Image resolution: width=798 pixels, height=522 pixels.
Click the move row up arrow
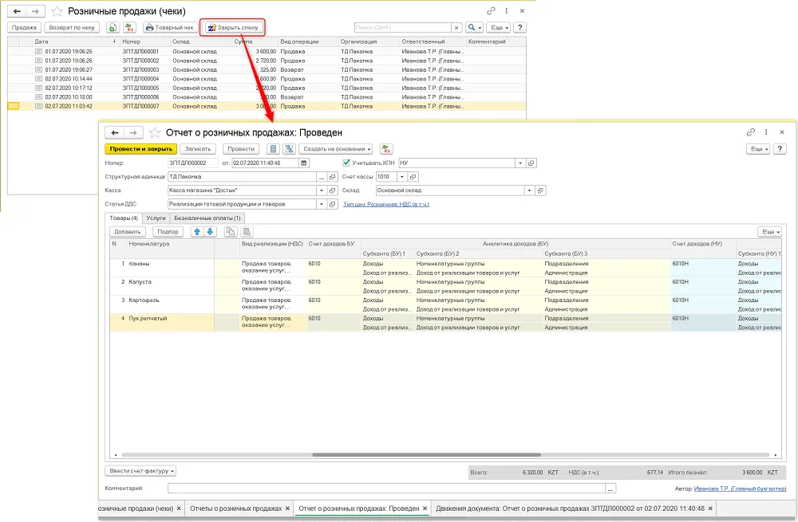(197, 232)
